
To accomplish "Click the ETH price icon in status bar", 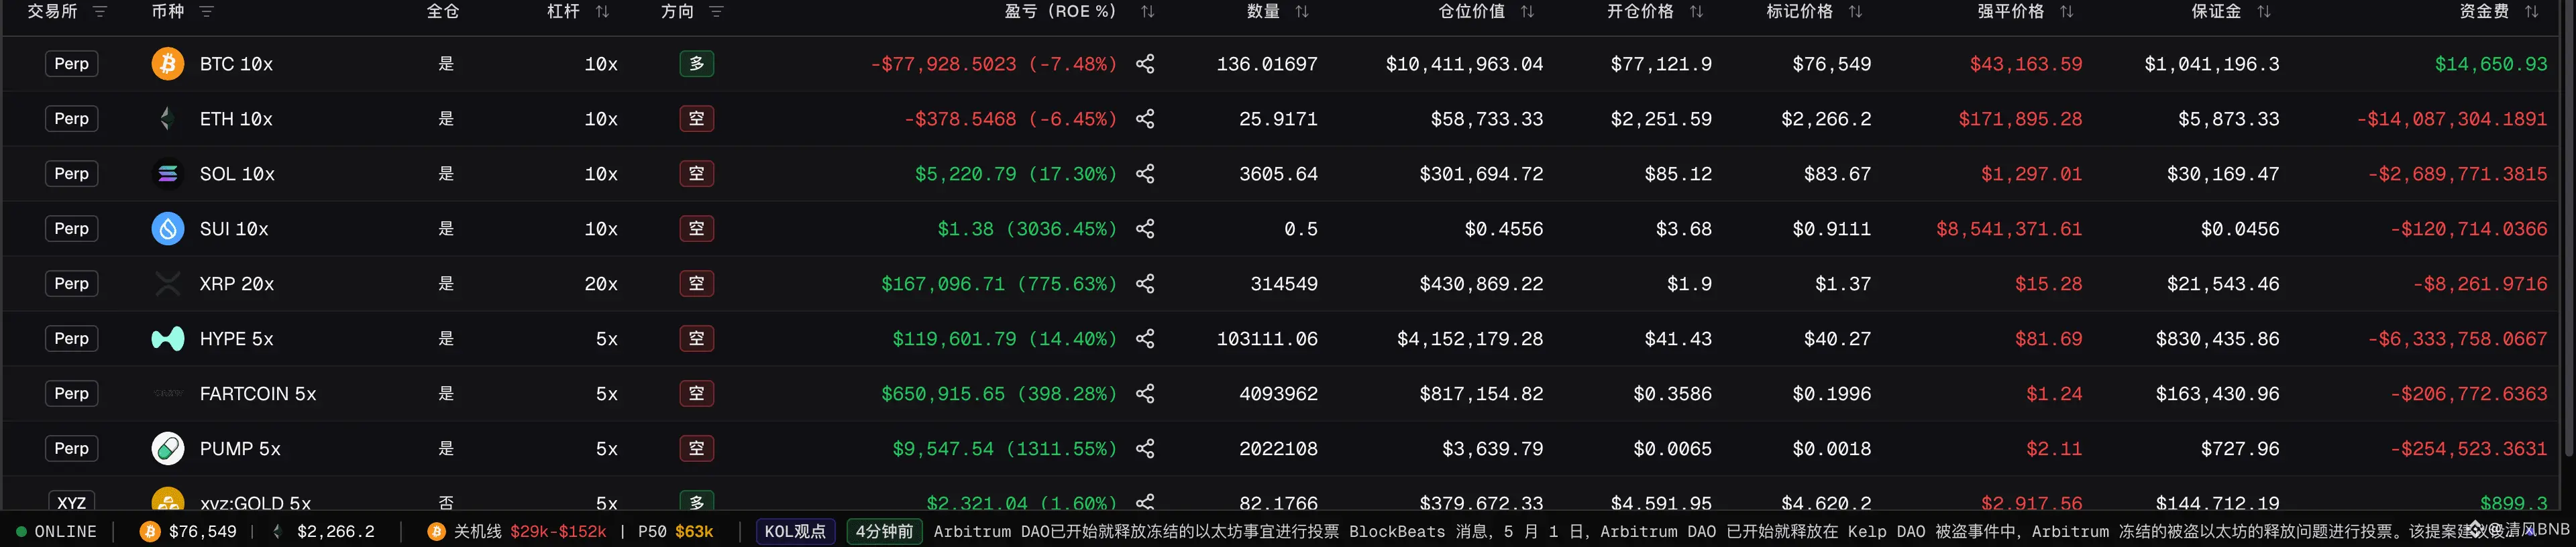I will pyautogui.click(x=278, y=532).
